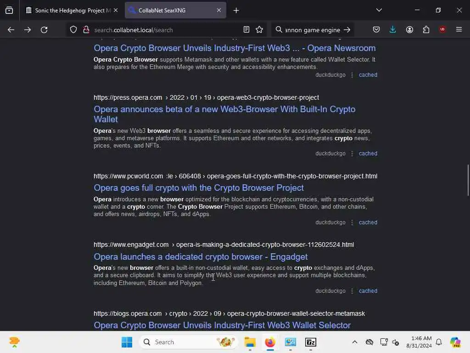470x353 pixels.
Task: Close the Sonic the Hedgehog tab
Action: tap(116, 10)
